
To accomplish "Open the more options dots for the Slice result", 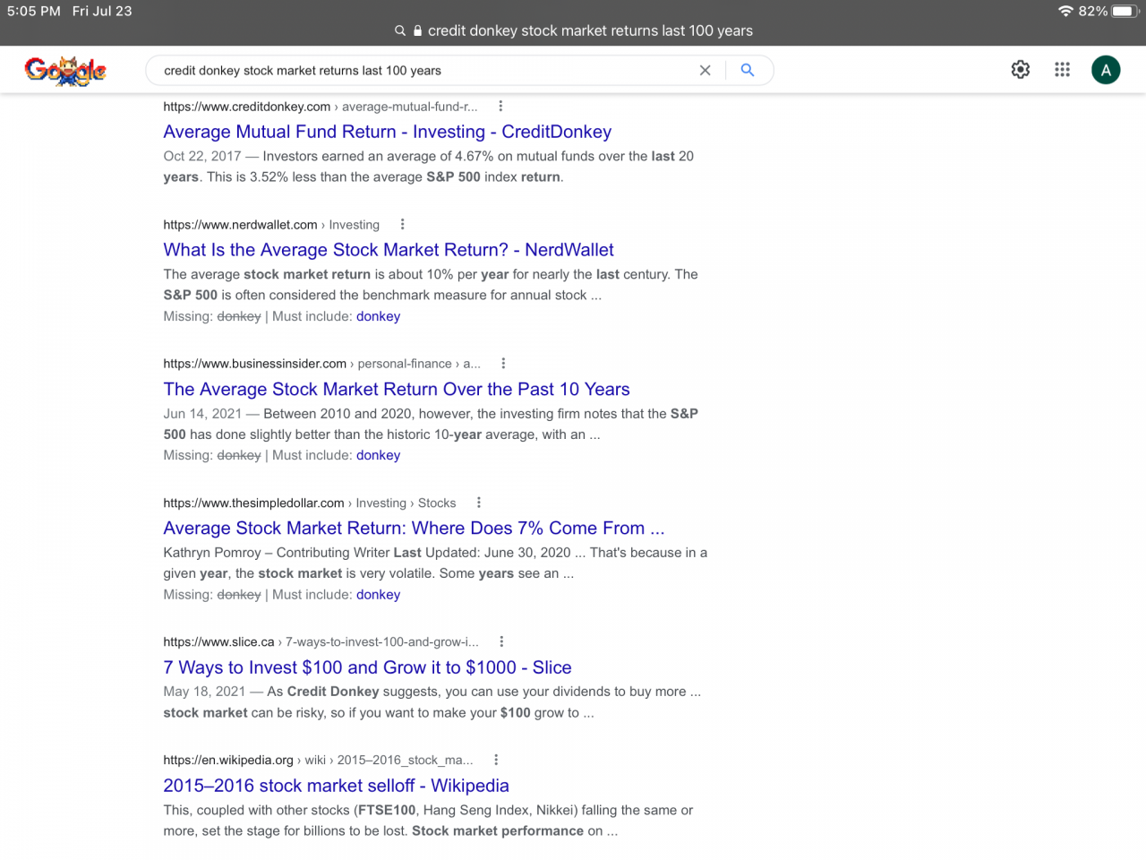I will [501, 641].
